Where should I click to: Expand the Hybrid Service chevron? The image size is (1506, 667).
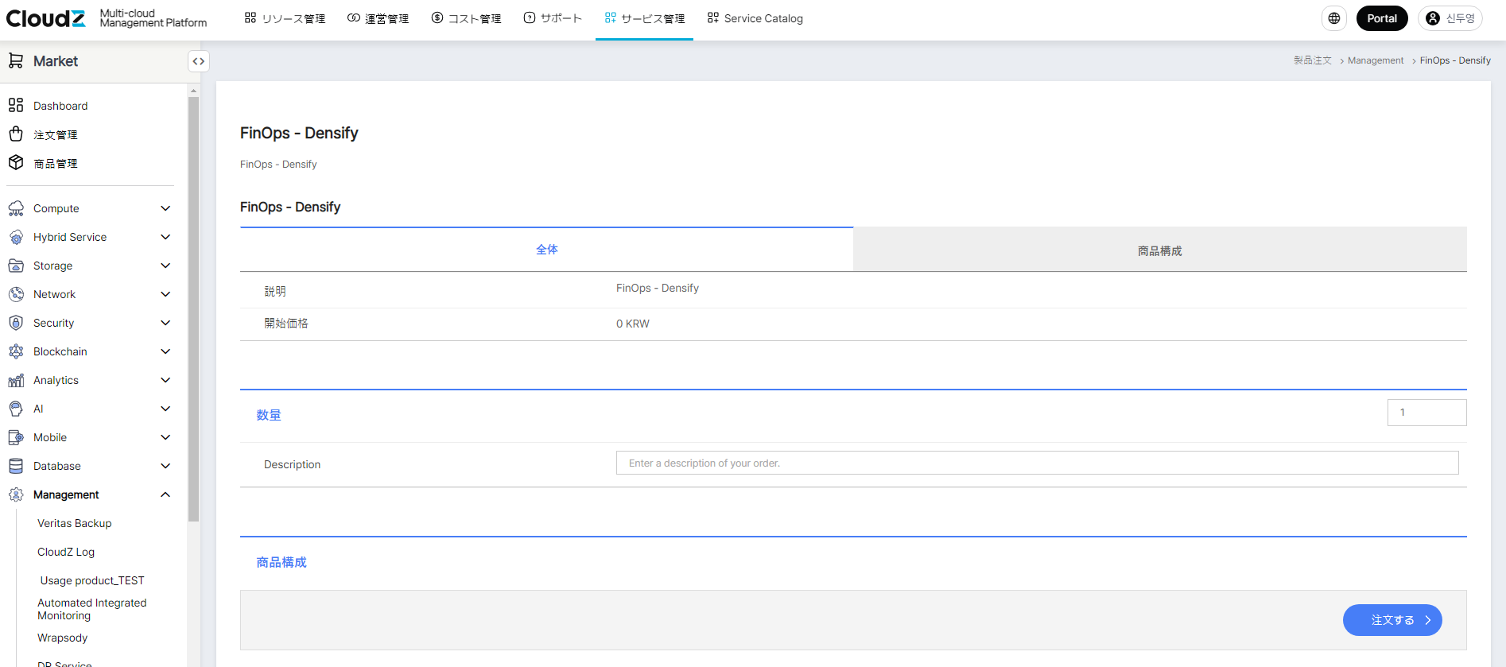coord(165,237)
